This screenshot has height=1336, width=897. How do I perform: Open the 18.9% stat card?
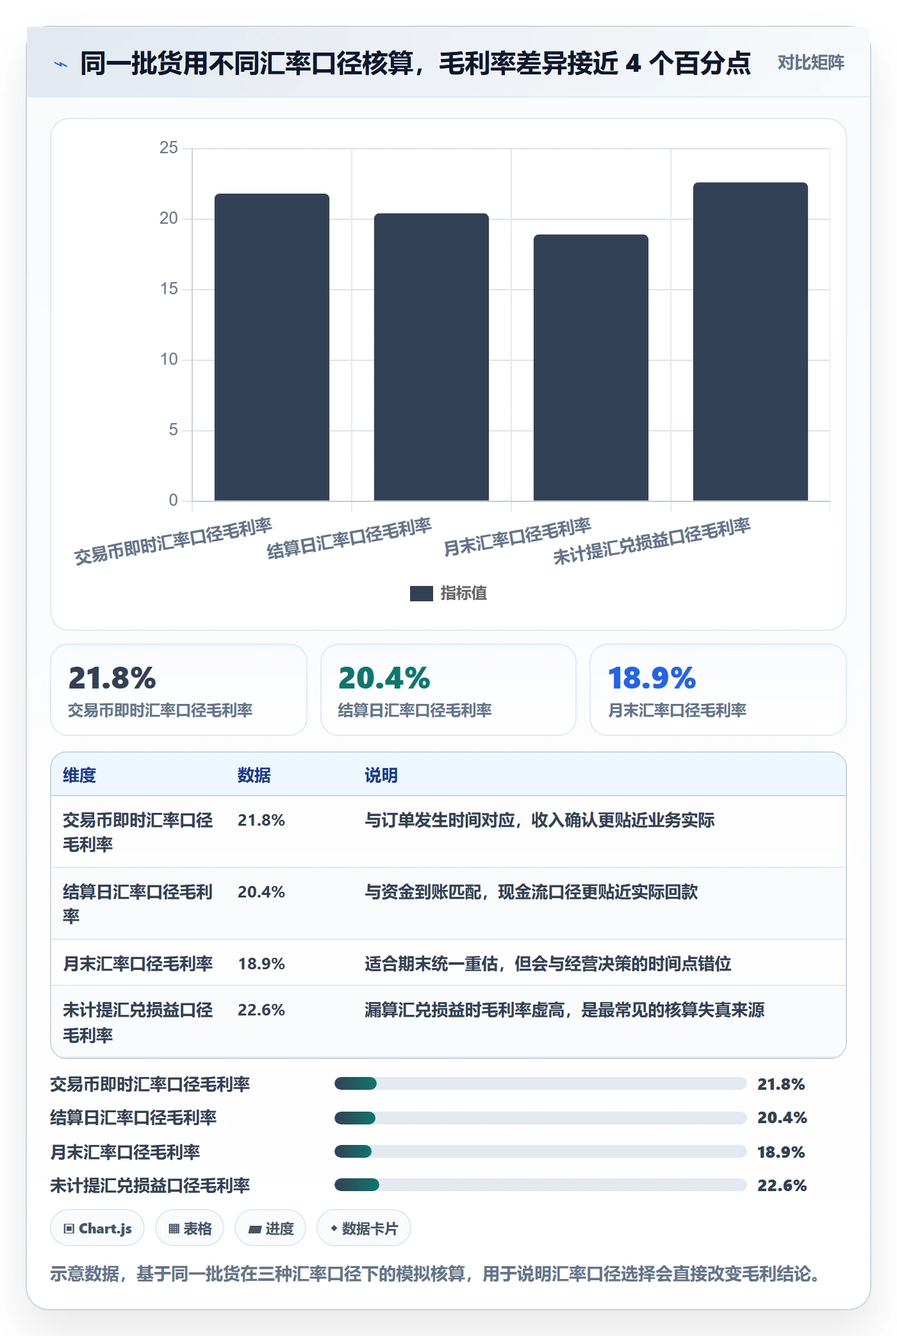[x=718, y=690]
